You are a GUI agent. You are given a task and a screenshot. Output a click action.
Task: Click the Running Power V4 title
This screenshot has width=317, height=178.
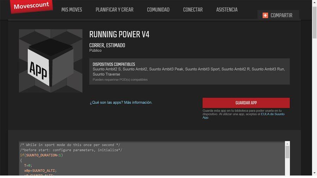coord(119,34)
